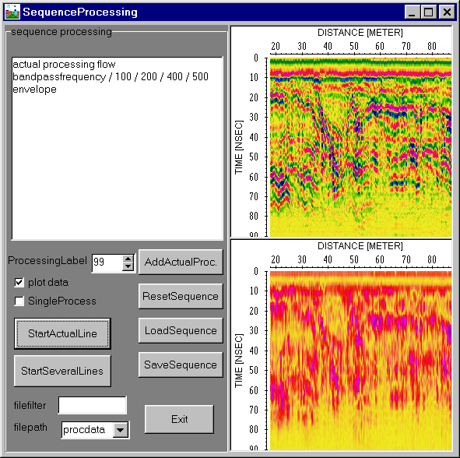Image resolution: width=460 pixels, height=458 pixels.
Task: Enable the SingleProcess checkbox
Action: click(x=19, y=301)
